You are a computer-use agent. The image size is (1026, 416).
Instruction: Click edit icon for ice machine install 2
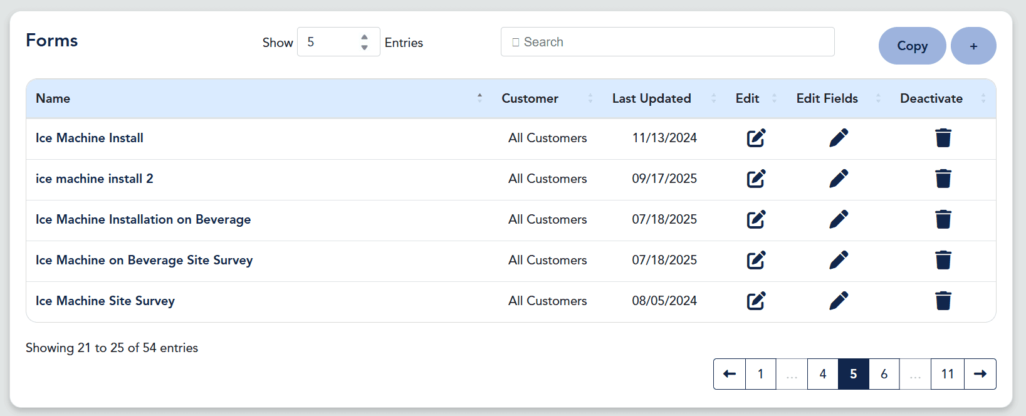click(x=756, y=179)
